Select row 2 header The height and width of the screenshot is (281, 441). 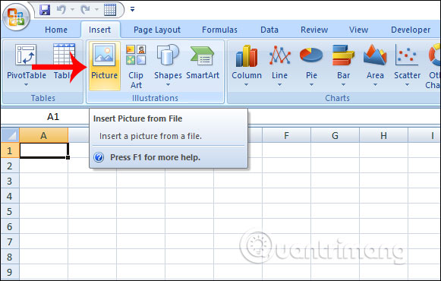pyautogui.click(x=10, y=166)
